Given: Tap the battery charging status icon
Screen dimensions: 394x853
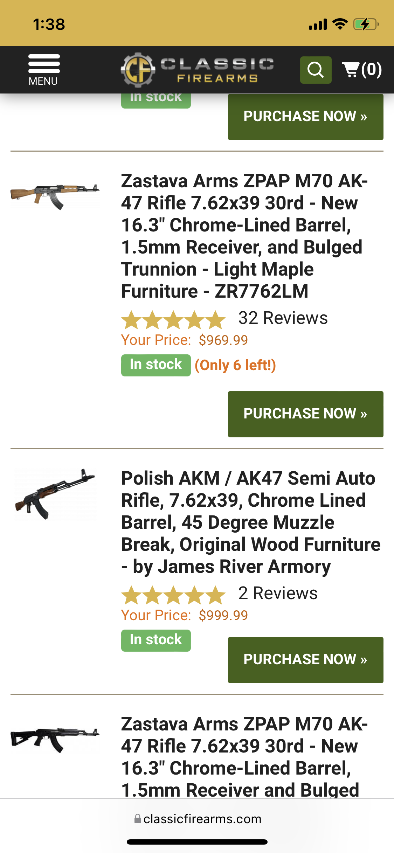Looking at the screenshot, I should click(x=366, y=24).
